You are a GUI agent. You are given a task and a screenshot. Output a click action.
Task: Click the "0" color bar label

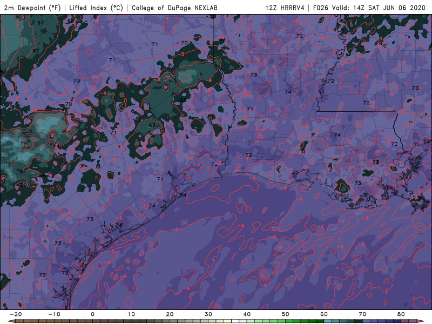pos(92,314)
